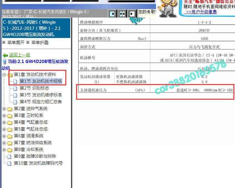The image size is (235, 188).
Task: Click 1600 pressure value
Action: (x=204, y=39)
